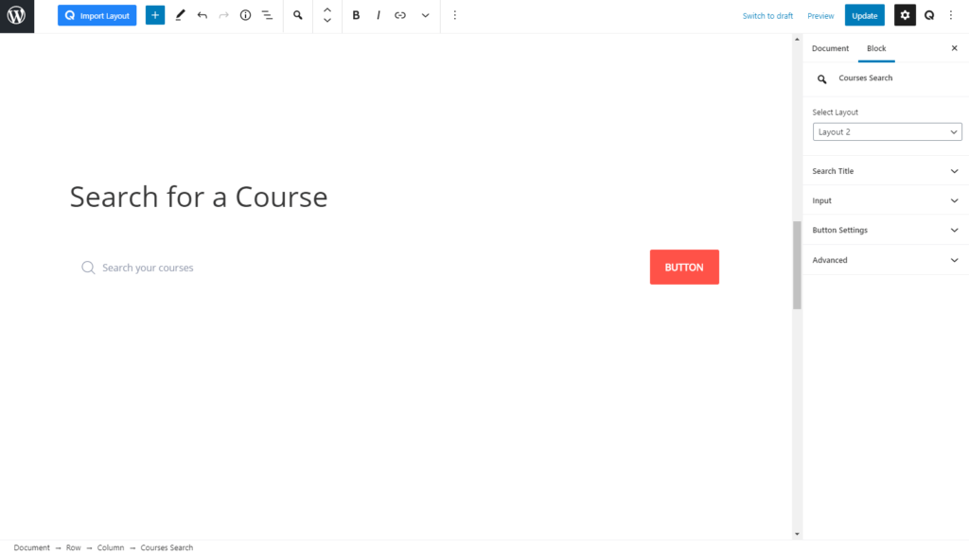The image size is (969, 554).
Task: Click the Preview link
Action: [x=820, y=16]
